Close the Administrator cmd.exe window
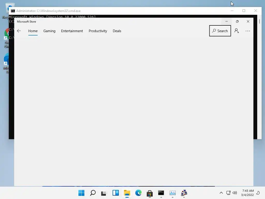265x199 pixels. tap(255, 11)
